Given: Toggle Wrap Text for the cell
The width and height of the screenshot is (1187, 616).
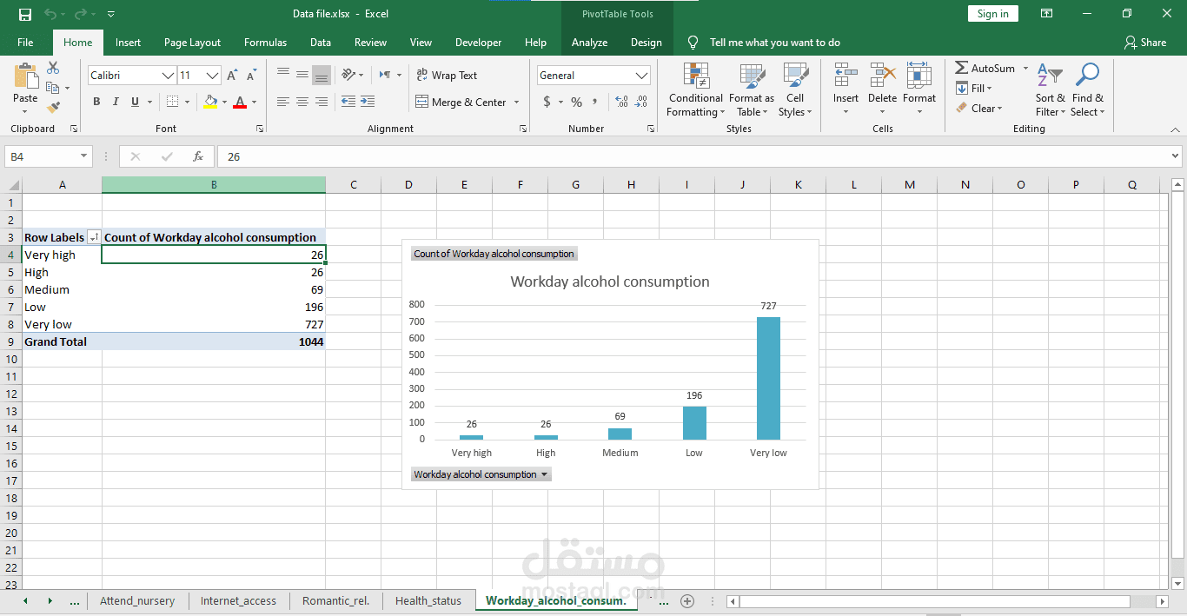Looking at the screenshot, I should [x=447, y=76].
